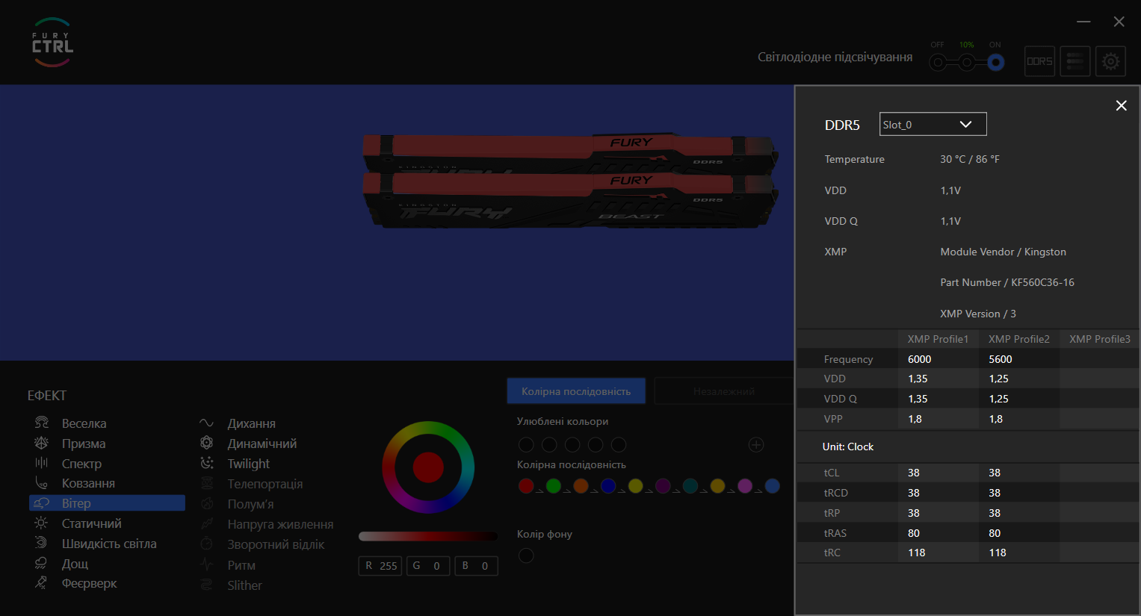Select the Дихання effect icon
The height and width of the screenshot is (616, 1141).
[207, 423]
